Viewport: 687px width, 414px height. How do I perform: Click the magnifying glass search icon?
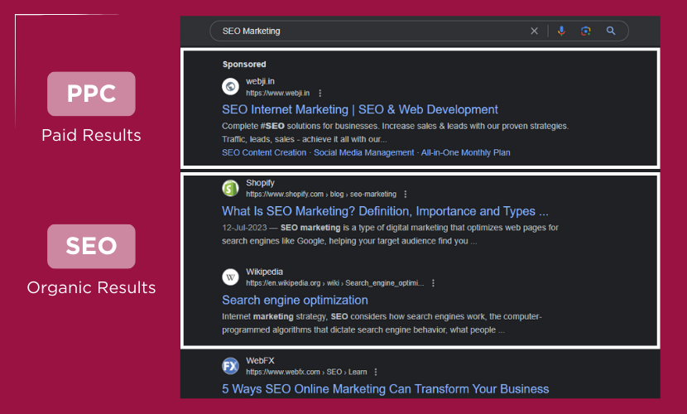tap(611, 31)
